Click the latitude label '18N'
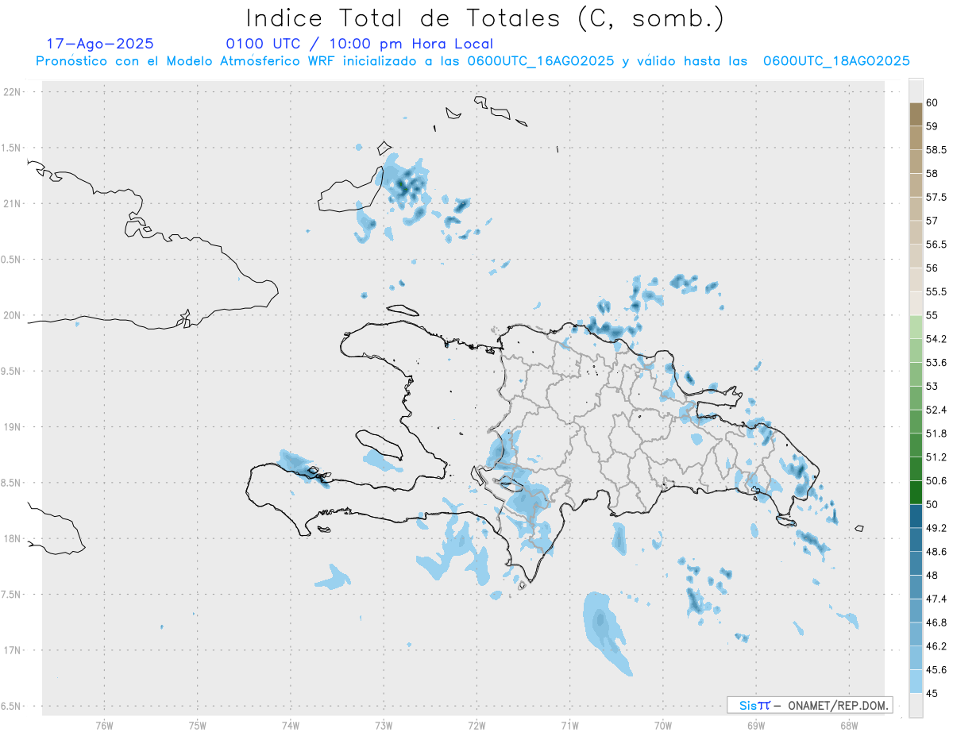 pos(14,538)
